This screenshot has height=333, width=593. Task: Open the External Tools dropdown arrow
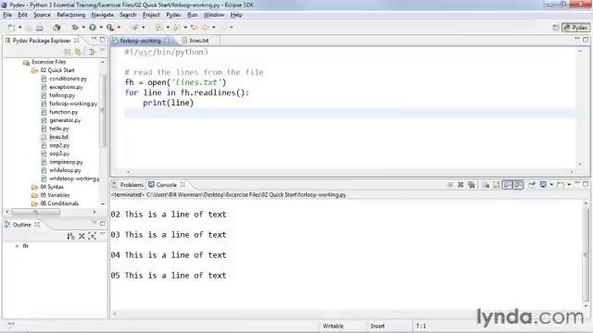119,28
